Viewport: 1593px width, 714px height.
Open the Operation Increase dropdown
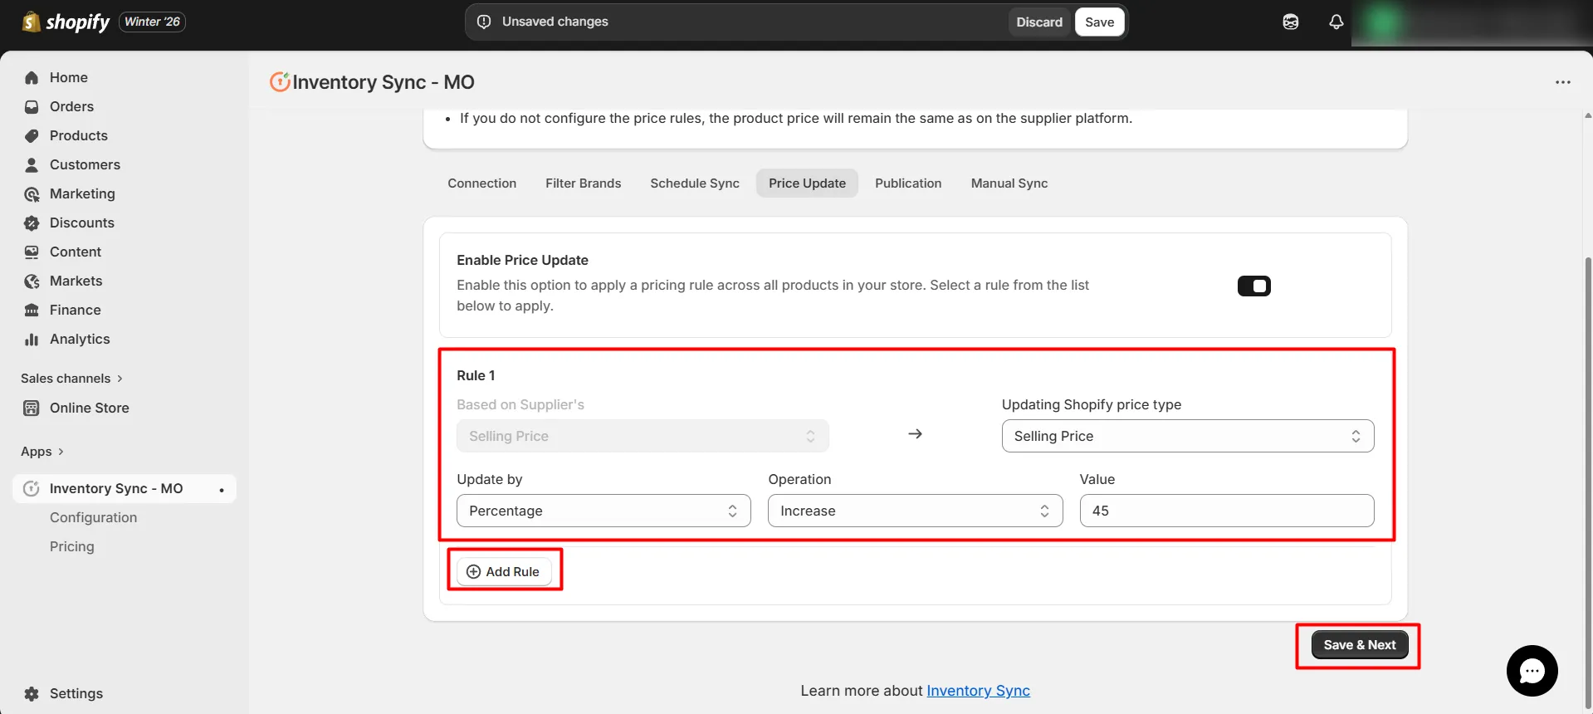pos(915,511)
